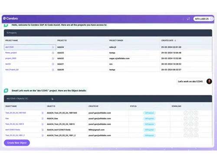Click the green assistant icon beside "Great!" message

(x=6, y=90)
